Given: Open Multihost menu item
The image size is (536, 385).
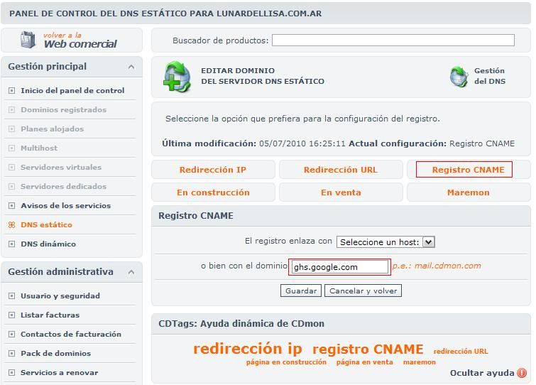Looking at the screenshot, I should tap(39, 148).
